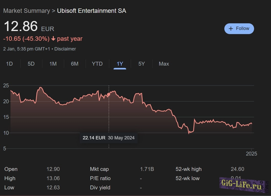Switch chart to the 6M range

(x=75, y=64)
